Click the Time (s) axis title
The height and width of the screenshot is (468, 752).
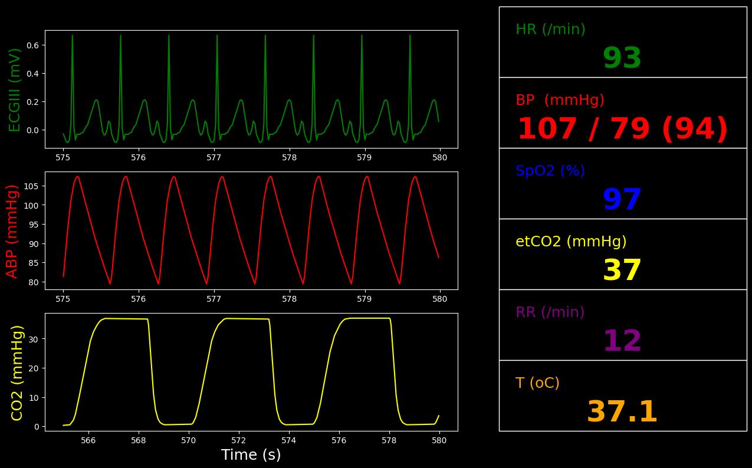coord(251,455)
